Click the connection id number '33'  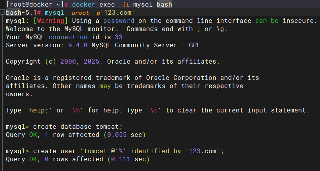pyautogui.click(x=118, y=37)
